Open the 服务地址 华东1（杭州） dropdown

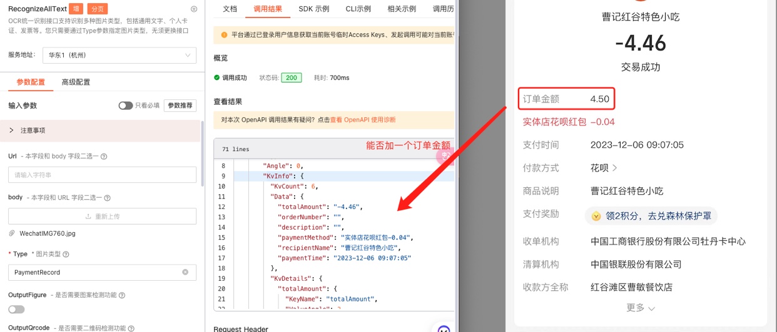(x=119, y=55)
